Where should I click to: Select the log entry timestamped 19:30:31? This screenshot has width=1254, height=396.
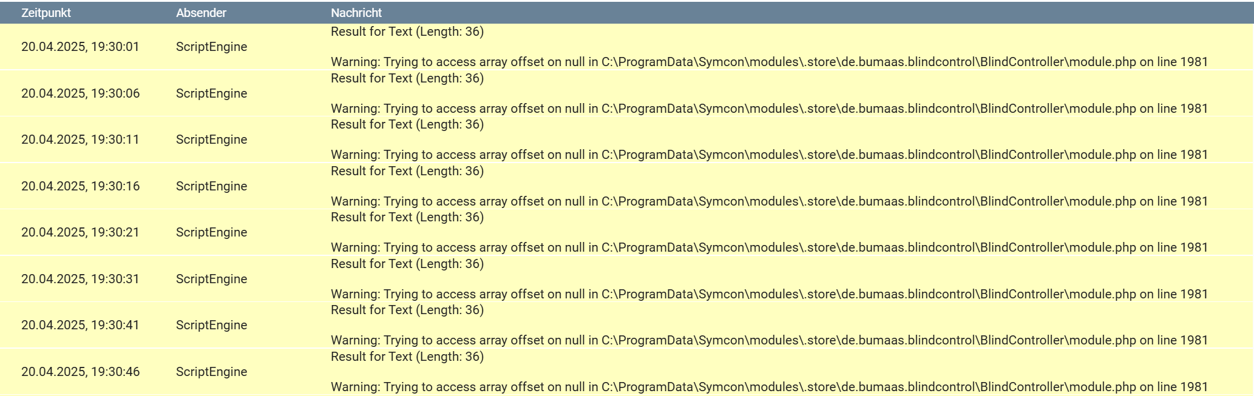[x=627, y=279]
